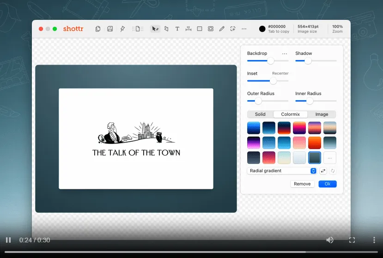Pick the highlighted slate teal swatch

coord(314,157)
